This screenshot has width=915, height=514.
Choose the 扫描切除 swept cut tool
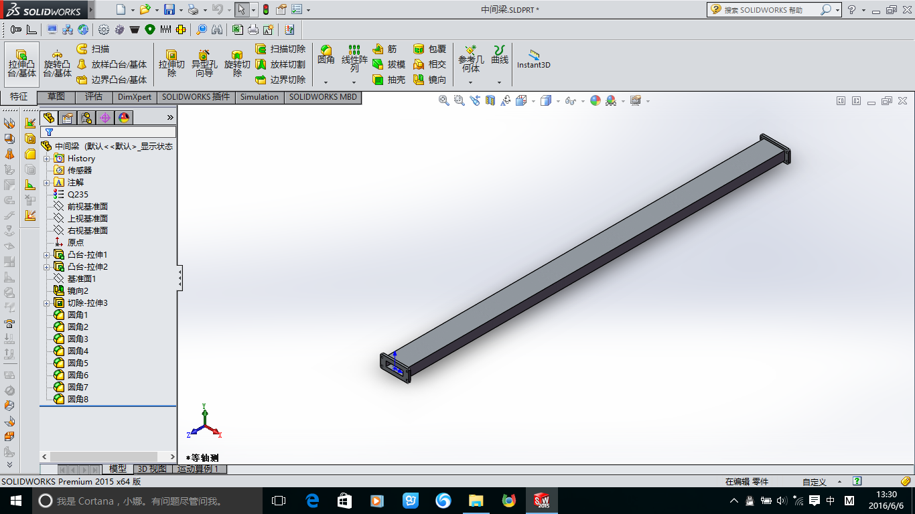coord(281,49)
